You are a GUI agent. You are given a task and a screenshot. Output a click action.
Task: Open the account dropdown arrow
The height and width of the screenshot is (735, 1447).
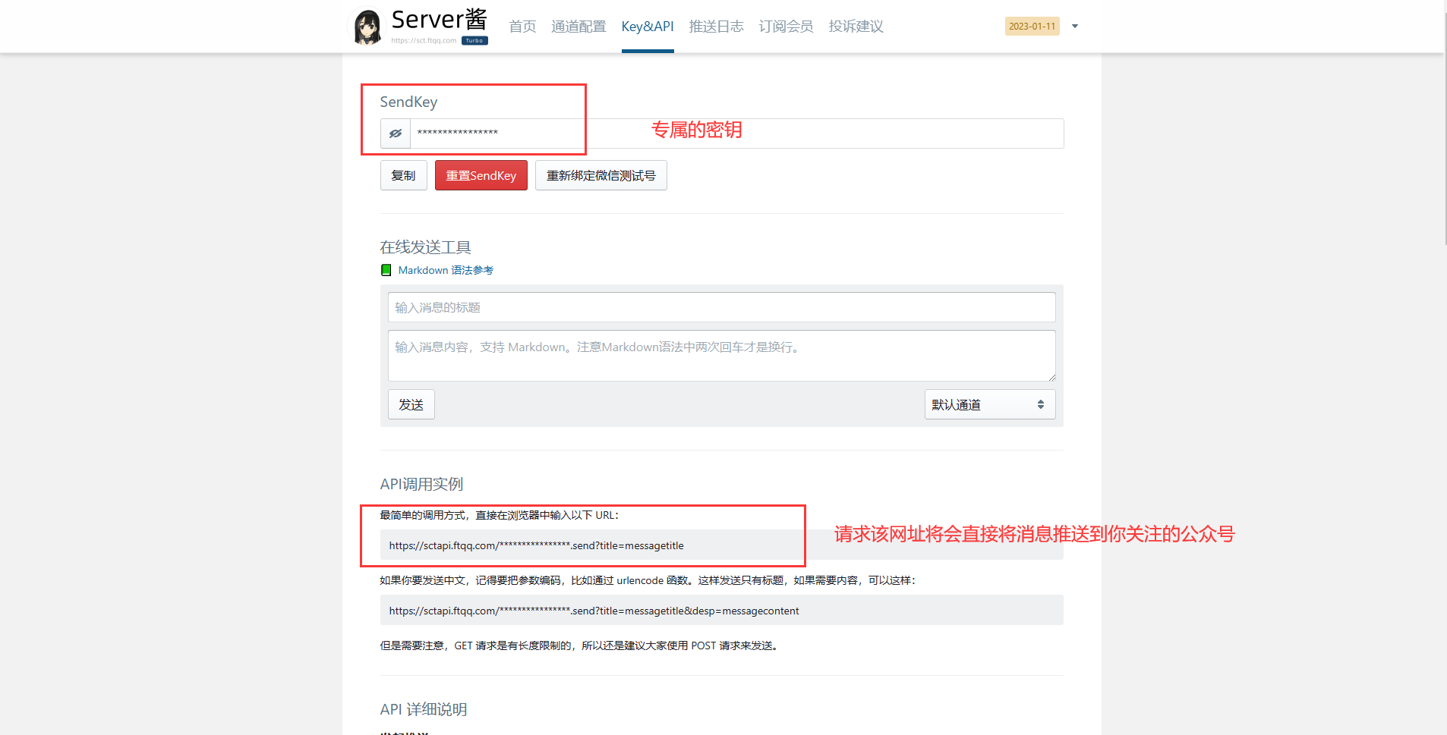1075,27
